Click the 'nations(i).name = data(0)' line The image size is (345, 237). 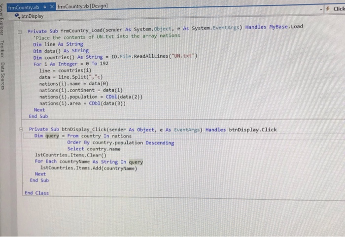tap(74, 84)
